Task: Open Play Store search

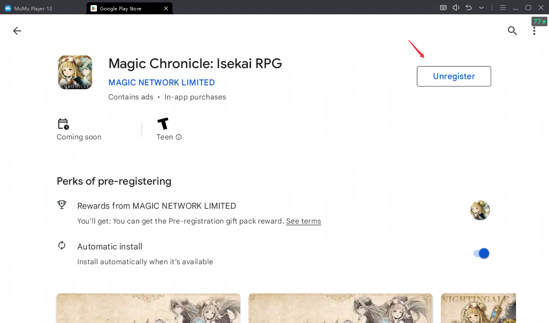Action: pos(512,31)
